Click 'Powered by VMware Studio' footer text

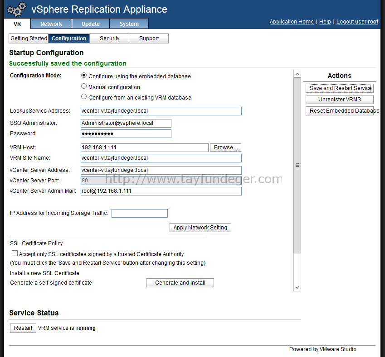(322, 349)
